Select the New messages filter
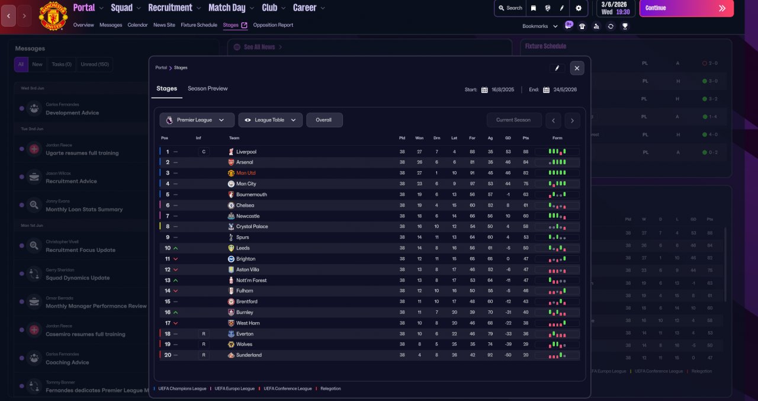758x401 pixels. click(37, 65)
